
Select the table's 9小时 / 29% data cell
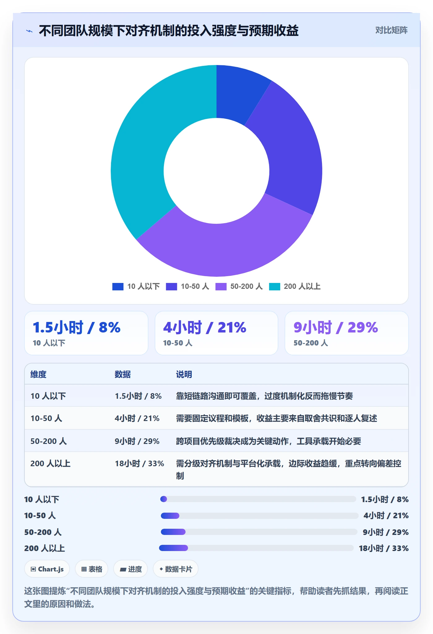137,441
